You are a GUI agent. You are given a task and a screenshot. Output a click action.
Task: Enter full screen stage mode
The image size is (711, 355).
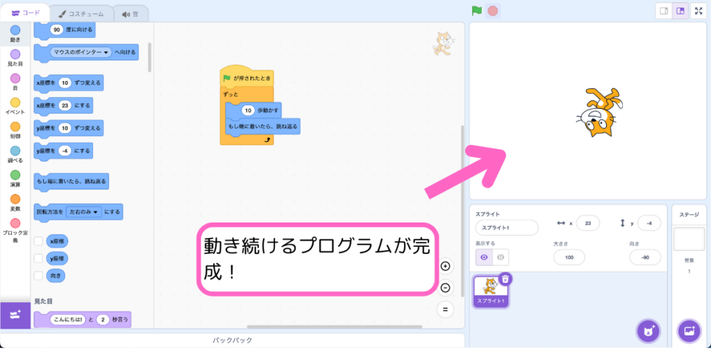(699, 11)
